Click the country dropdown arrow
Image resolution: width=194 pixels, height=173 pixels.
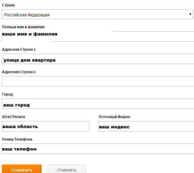tap(190, 14)
